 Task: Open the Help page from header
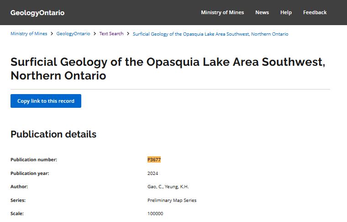(x=286, y=12)
